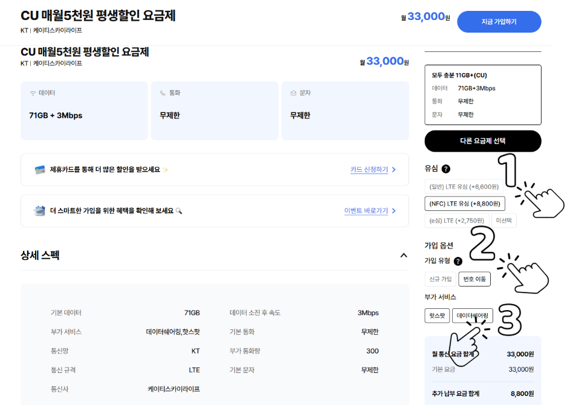Click the 데이터 wifi icon
Image resolution: width=579 pixels, height=405 pixels.
click(32, 92)
